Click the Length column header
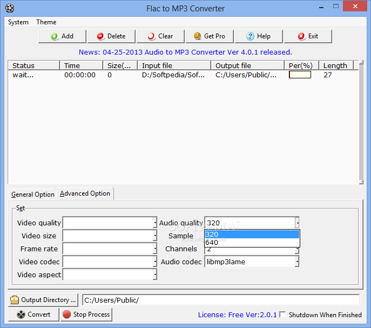Viewport: 371px width, 328px height. coord(336,65)
